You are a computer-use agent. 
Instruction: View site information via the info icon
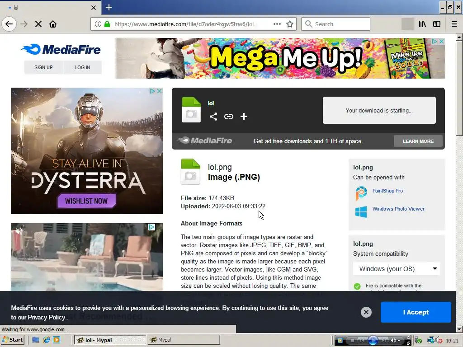pos(98,24)
